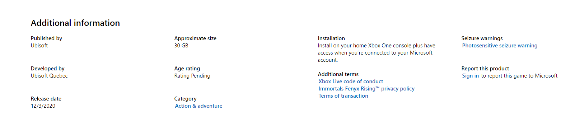
Task: Click the Rating Pending text
Action: coord(192,76)
